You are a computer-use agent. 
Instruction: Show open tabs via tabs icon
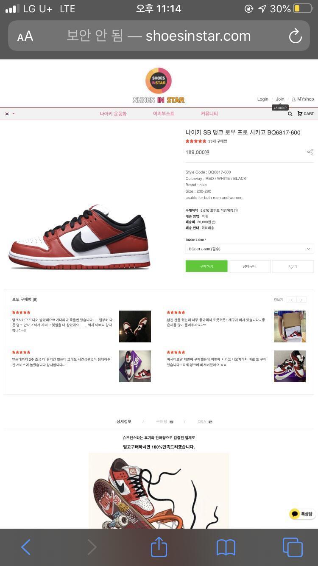[x=293, y=547]
